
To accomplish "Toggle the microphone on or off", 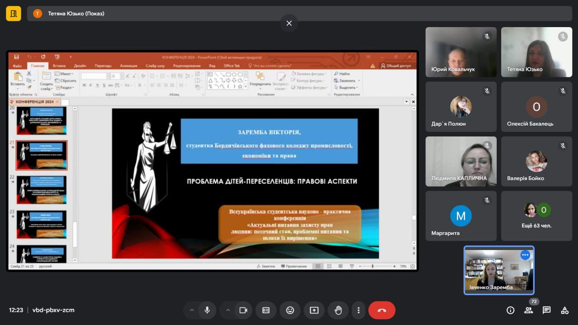I will pos(207,310).
